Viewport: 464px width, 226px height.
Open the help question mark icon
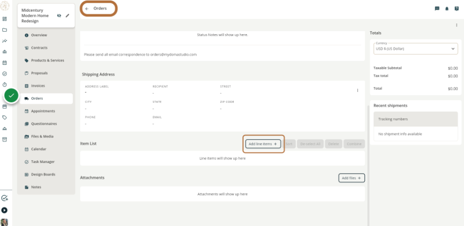pyautogui.click(x=457, y=8)
